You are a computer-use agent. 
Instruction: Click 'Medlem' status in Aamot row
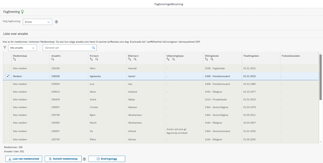click(17, 76)
